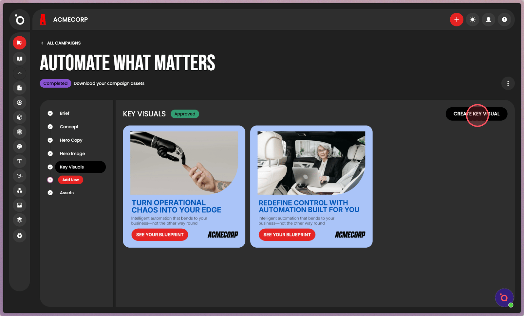Open the robot hand key visual card
The width and height of the screenshot is (524, 316).
[184, 186]
